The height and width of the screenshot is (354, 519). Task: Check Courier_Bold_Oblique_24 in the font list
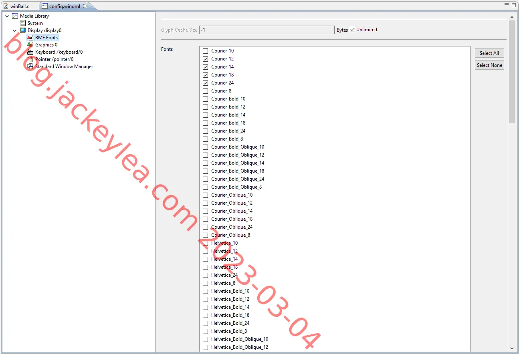click(x=206, y=179)
